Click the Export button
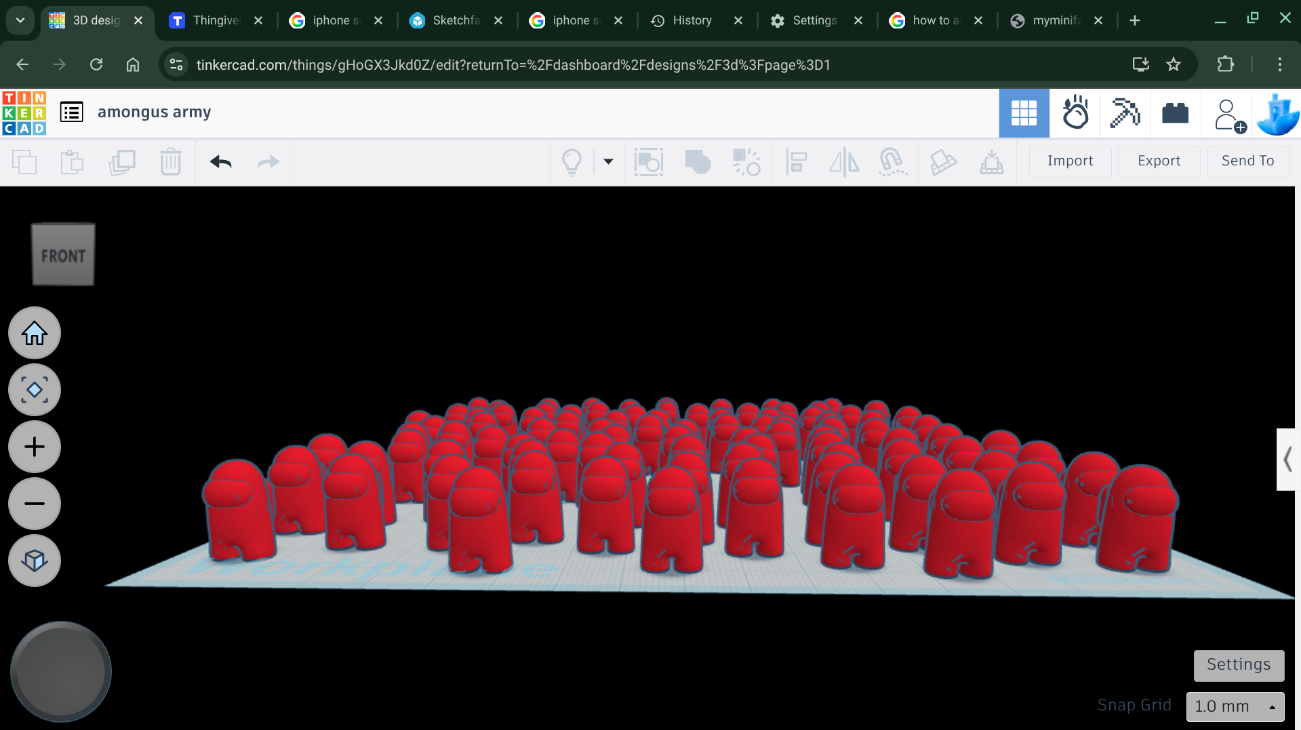The width and height of the screenshot is (1301, 730). point(1159,161)
